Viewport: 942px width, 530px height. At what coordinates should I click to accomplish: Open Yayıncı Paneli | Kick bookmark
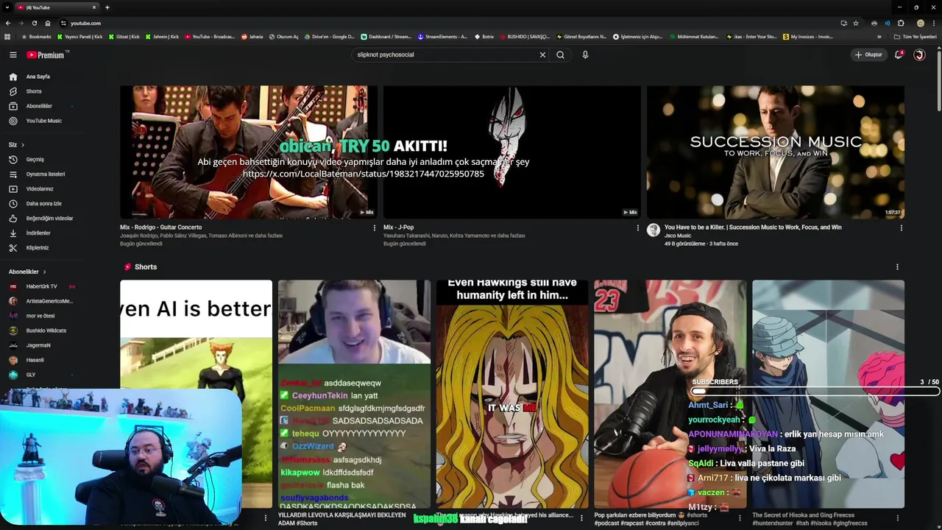coord(79,36)
